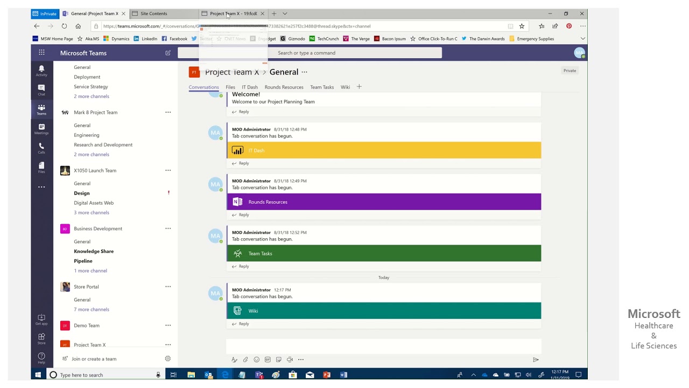The image size is (689, 388).
Task: Open browser tab list chevron
Action: 285,13
